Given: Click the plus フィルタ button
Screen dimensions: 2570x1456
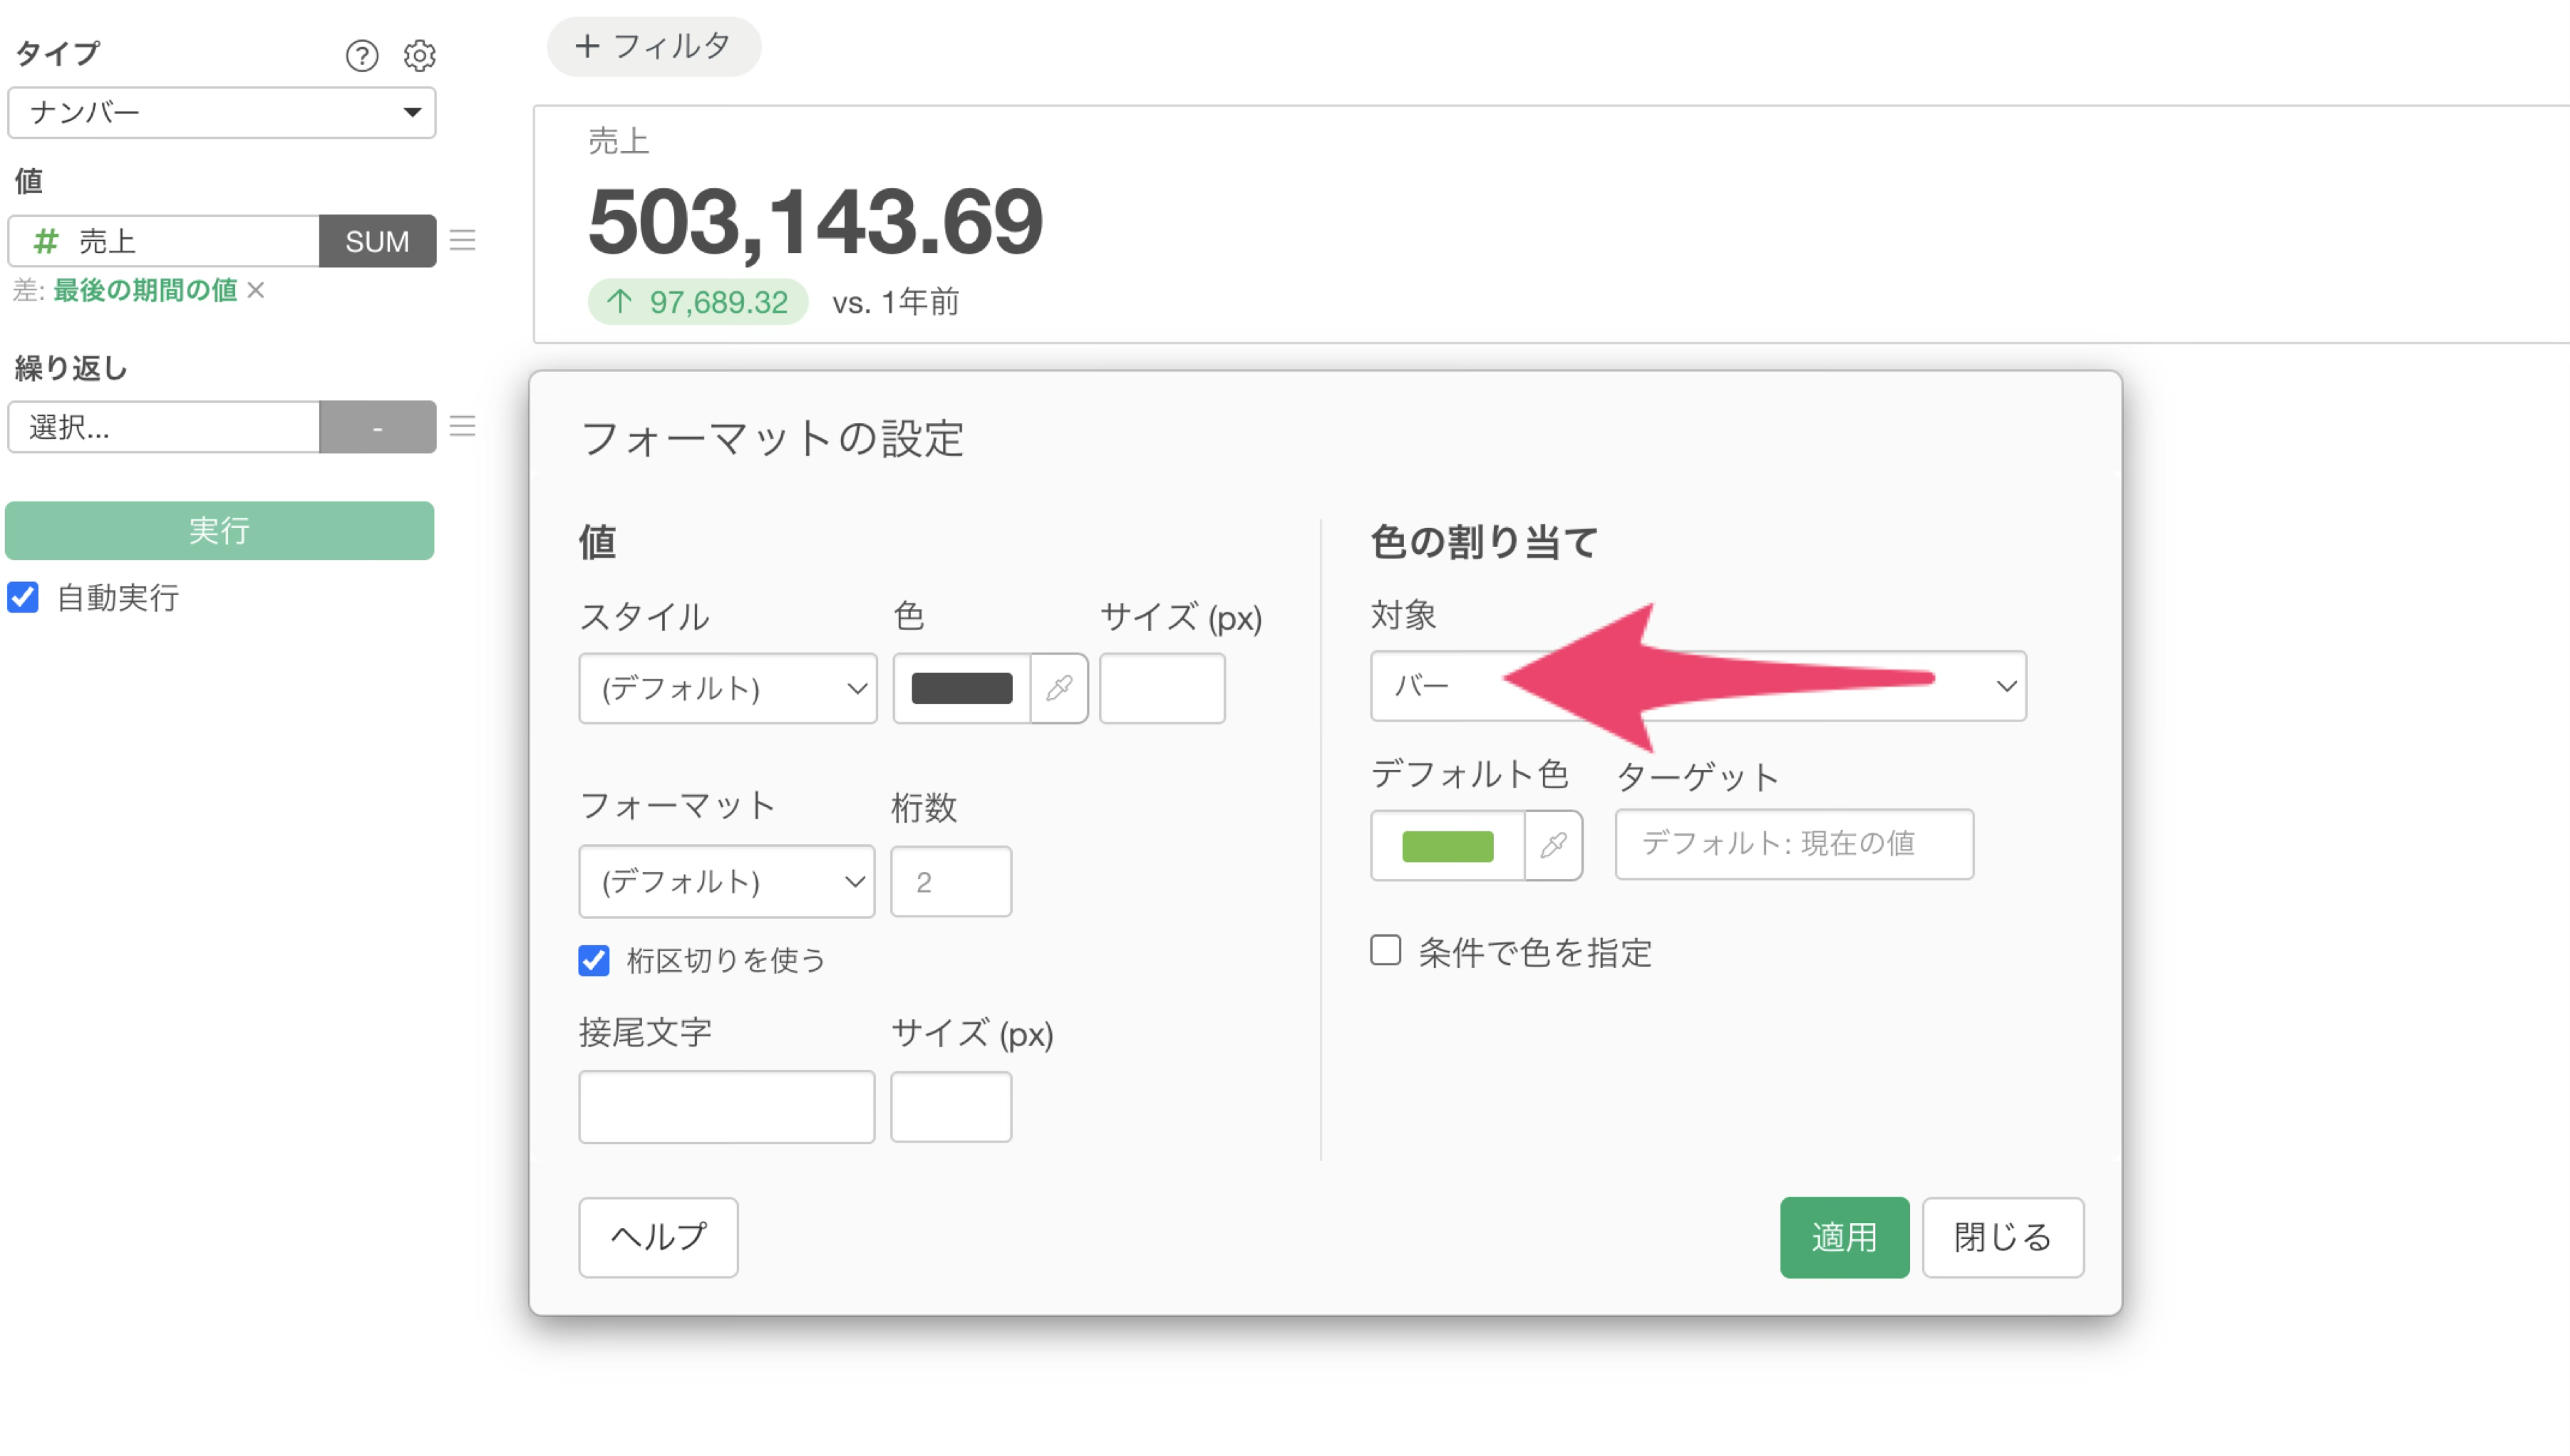Looking at the screenshot, I should point(654,46).
